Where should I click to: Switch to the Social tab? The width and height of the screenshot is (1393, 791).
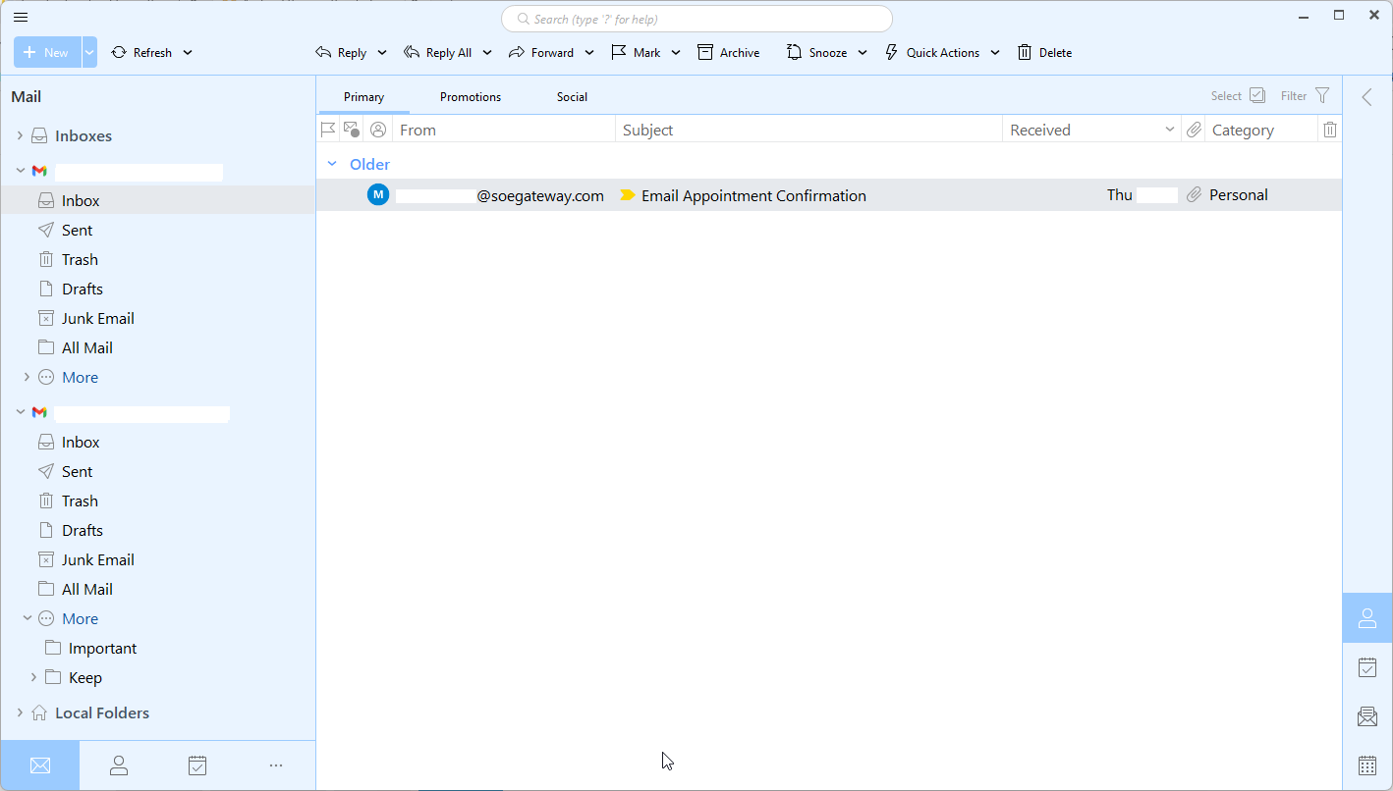tap(572, 97)
